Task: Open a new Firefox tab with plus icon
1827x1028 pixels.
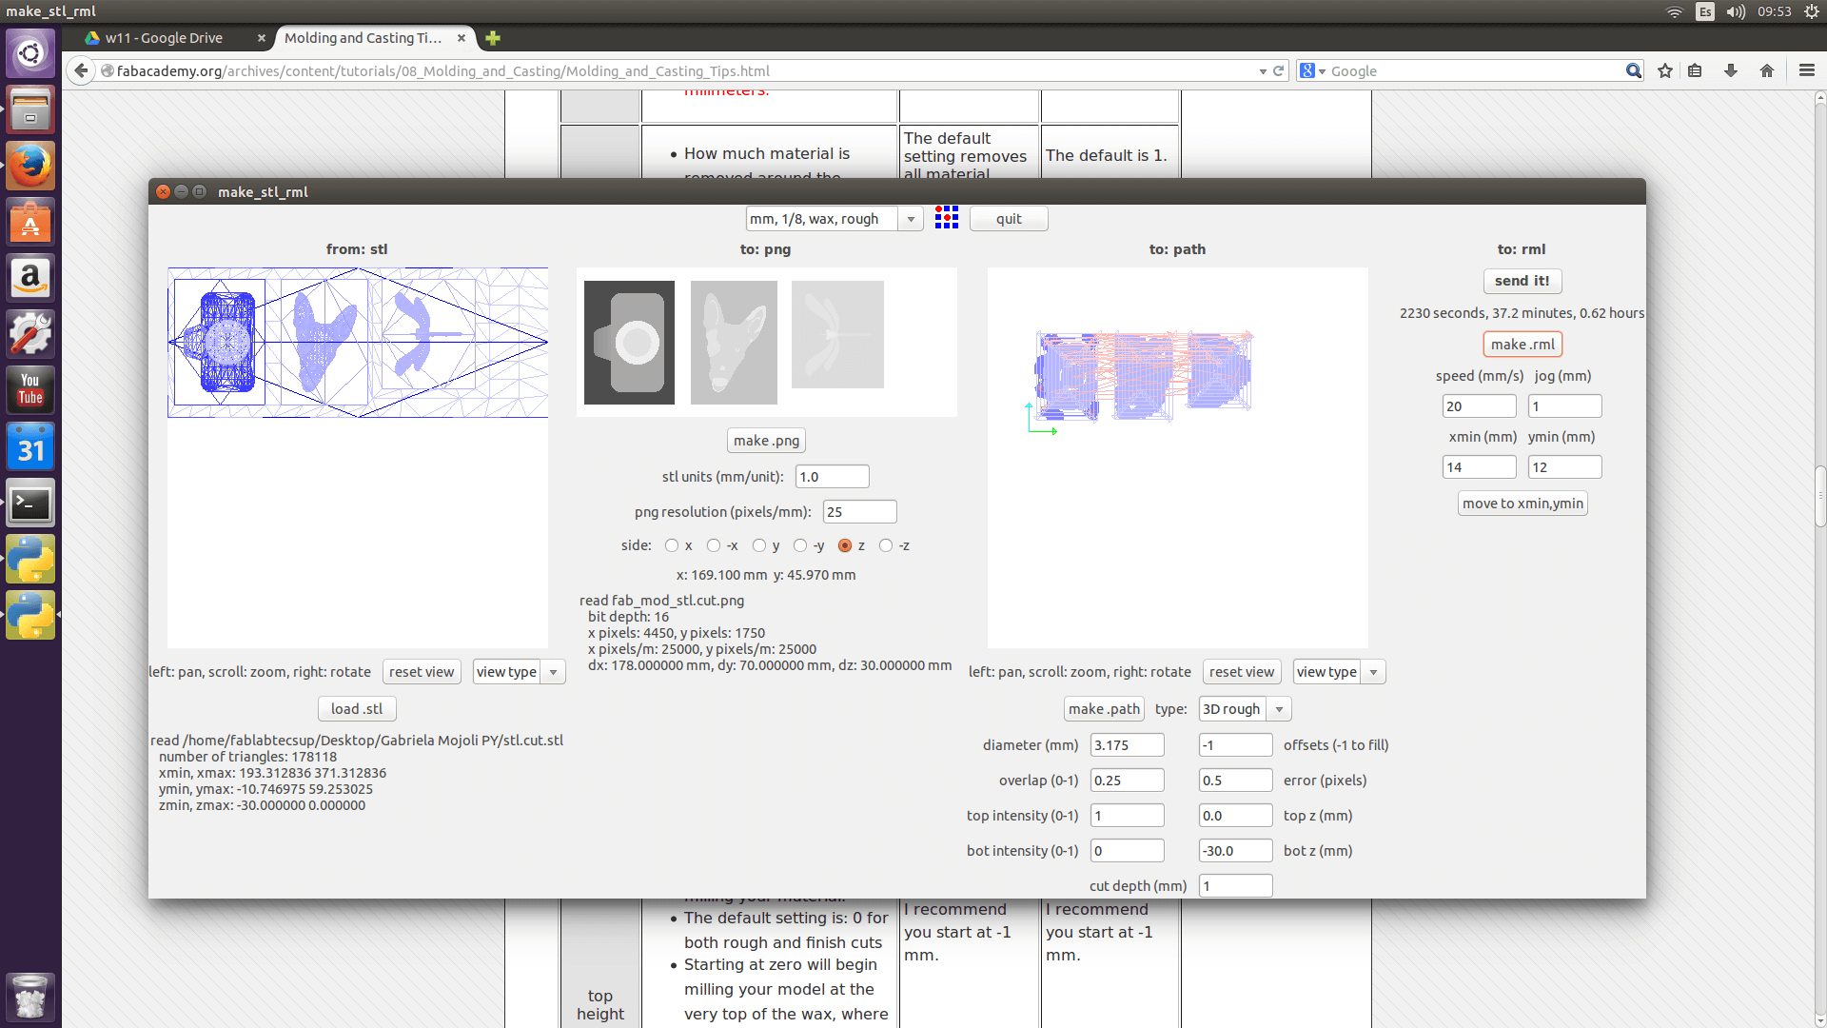Action: (492, 38)
